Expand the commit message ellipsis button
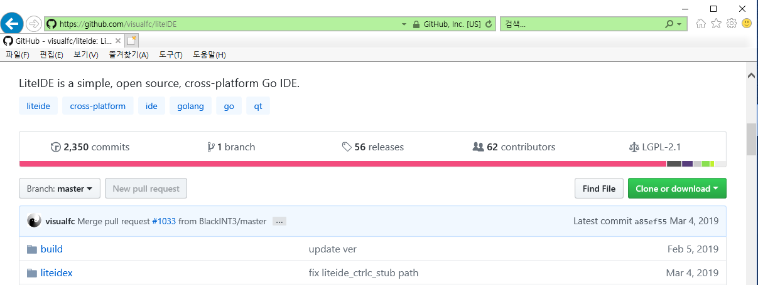 coord(279,221)
